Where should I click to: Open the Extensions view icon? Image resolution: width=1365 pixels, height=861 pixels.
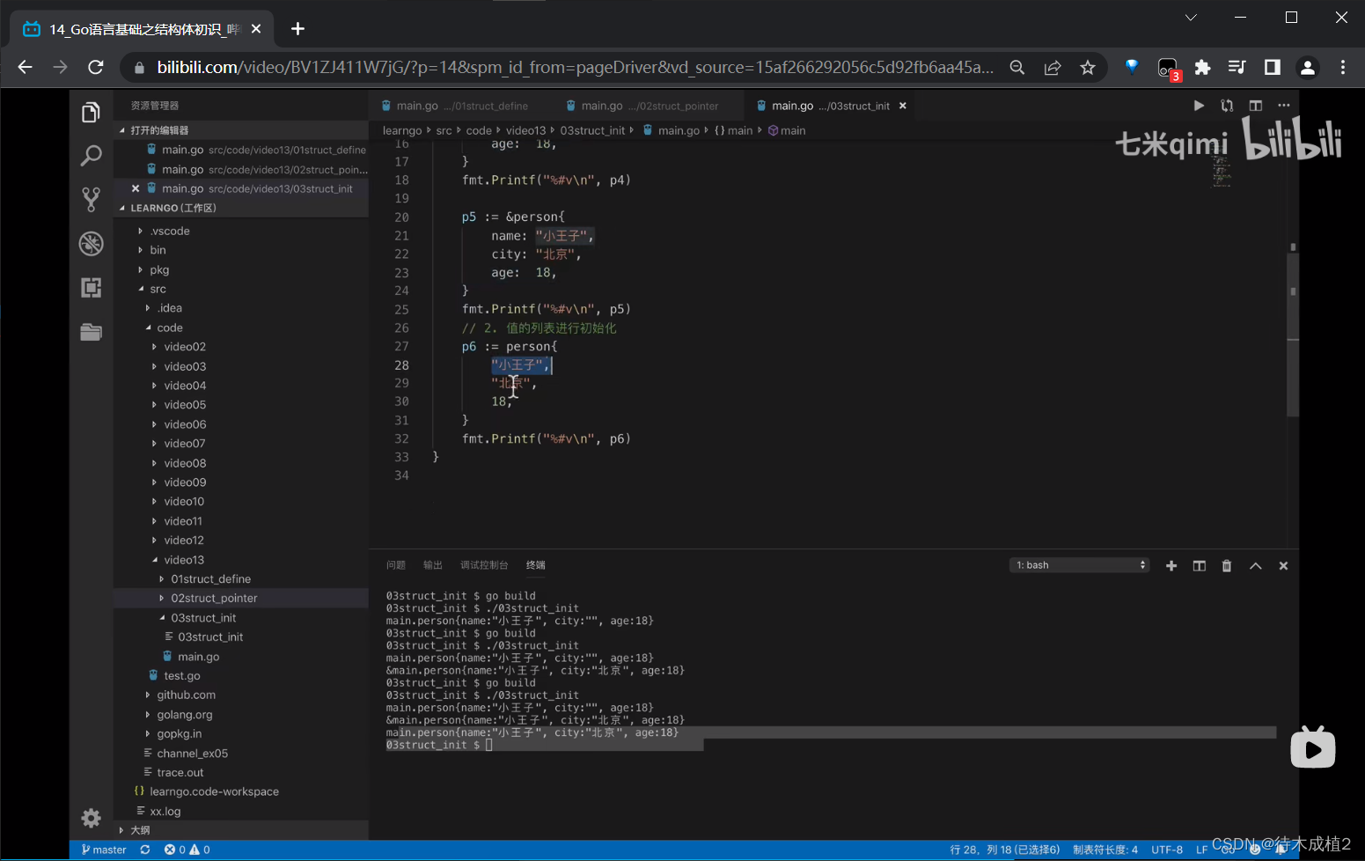[91, 288]
